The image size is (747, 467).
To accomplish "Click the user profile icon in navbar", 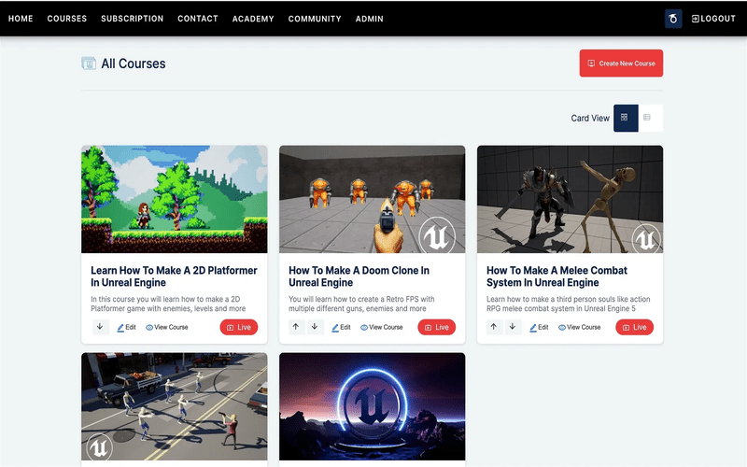I will coord(673,19).
